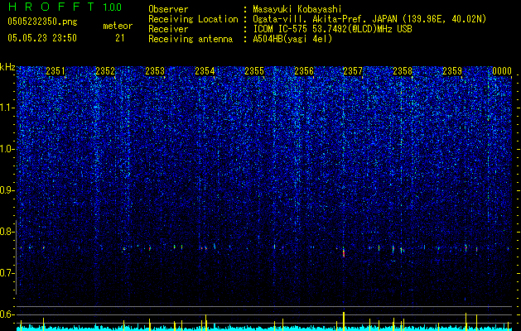Click the 2356 time marker

(304, 70)
